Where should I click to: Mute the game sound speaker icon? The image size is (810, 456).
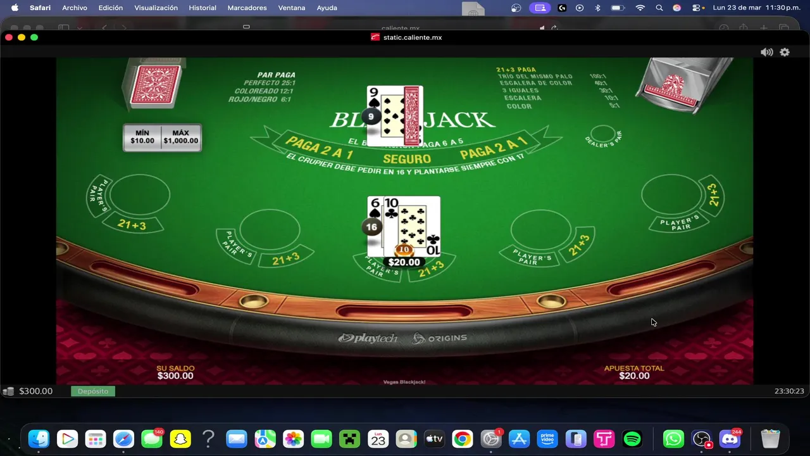[x=766, y=53]
